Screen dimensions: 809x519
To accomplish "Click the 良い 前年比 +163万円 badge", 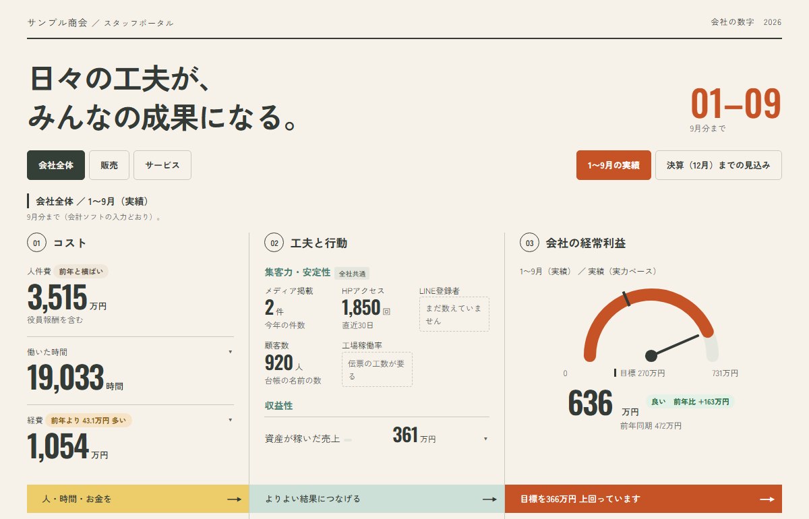I will 690,402.
